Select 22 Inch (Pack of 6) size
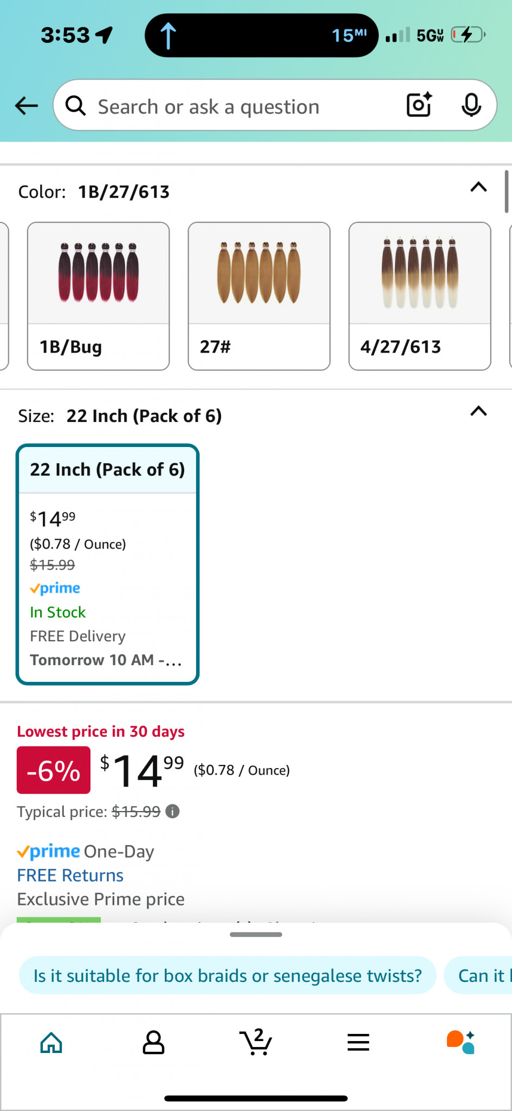 pyautogui.click(x=108, y=564)
